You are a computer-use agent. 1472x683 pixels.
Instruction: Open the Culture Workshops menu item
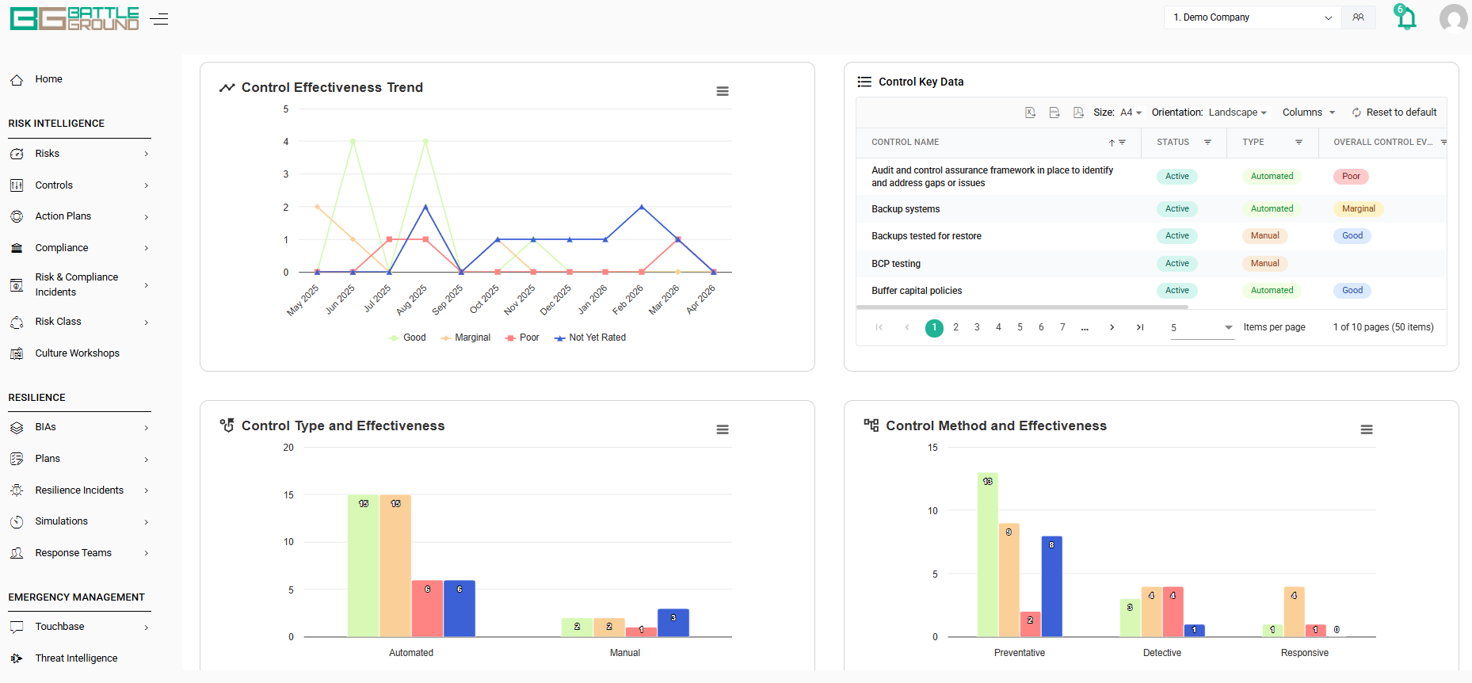click(77, 353)
